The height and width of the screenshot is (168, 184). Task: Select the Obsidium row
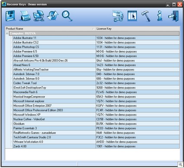click(x=96, y=124)
